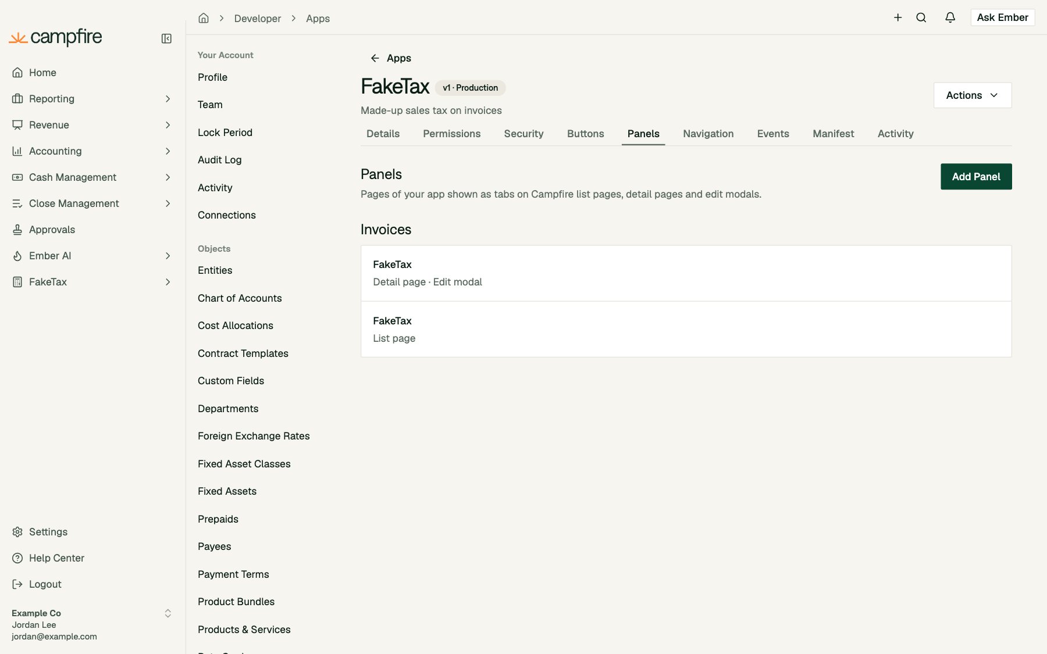Click the plus icon in top bar

click(898, 17)
